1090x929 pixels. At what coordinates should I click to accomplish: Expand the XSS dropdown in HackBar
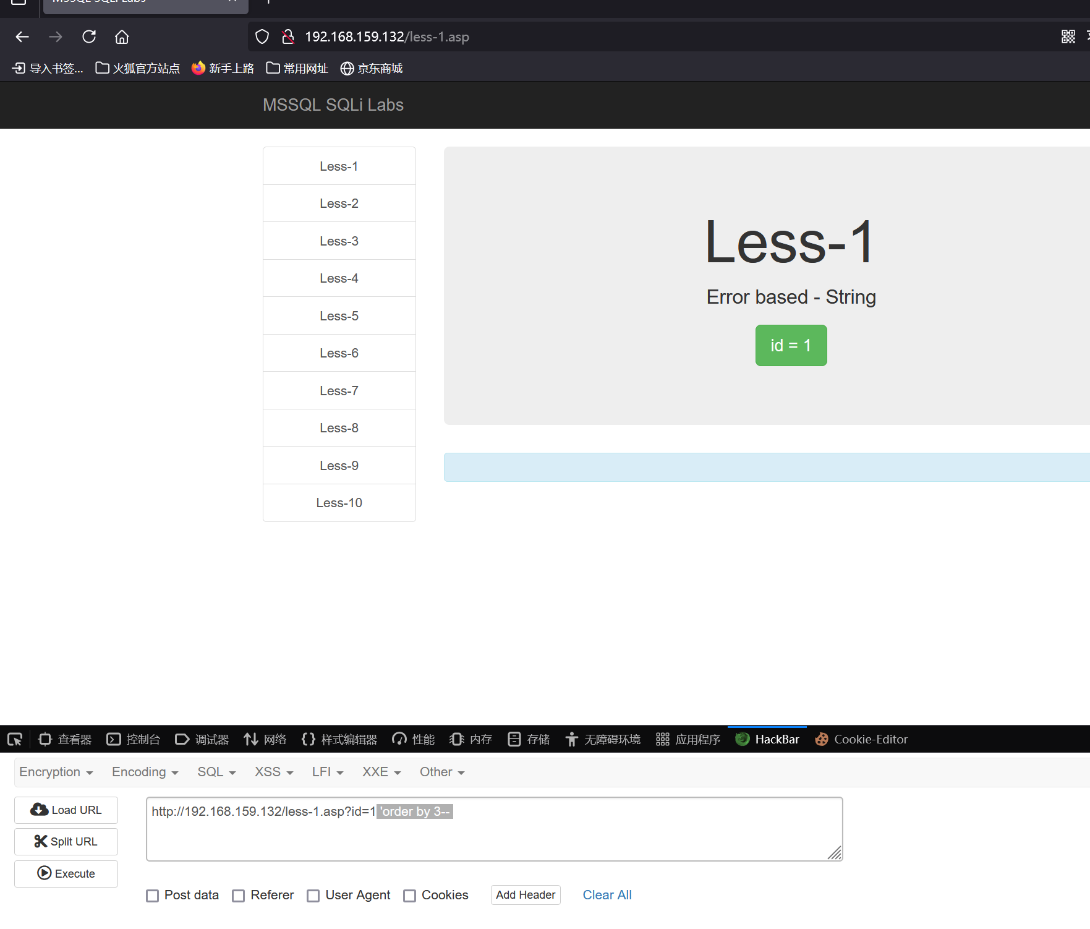tap(273, 772)
